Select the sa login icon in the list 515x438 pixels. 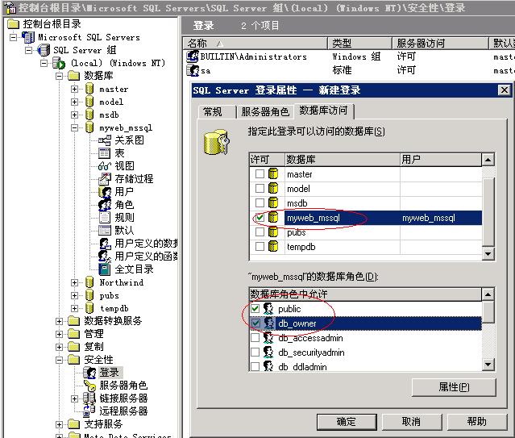point(193,71)
